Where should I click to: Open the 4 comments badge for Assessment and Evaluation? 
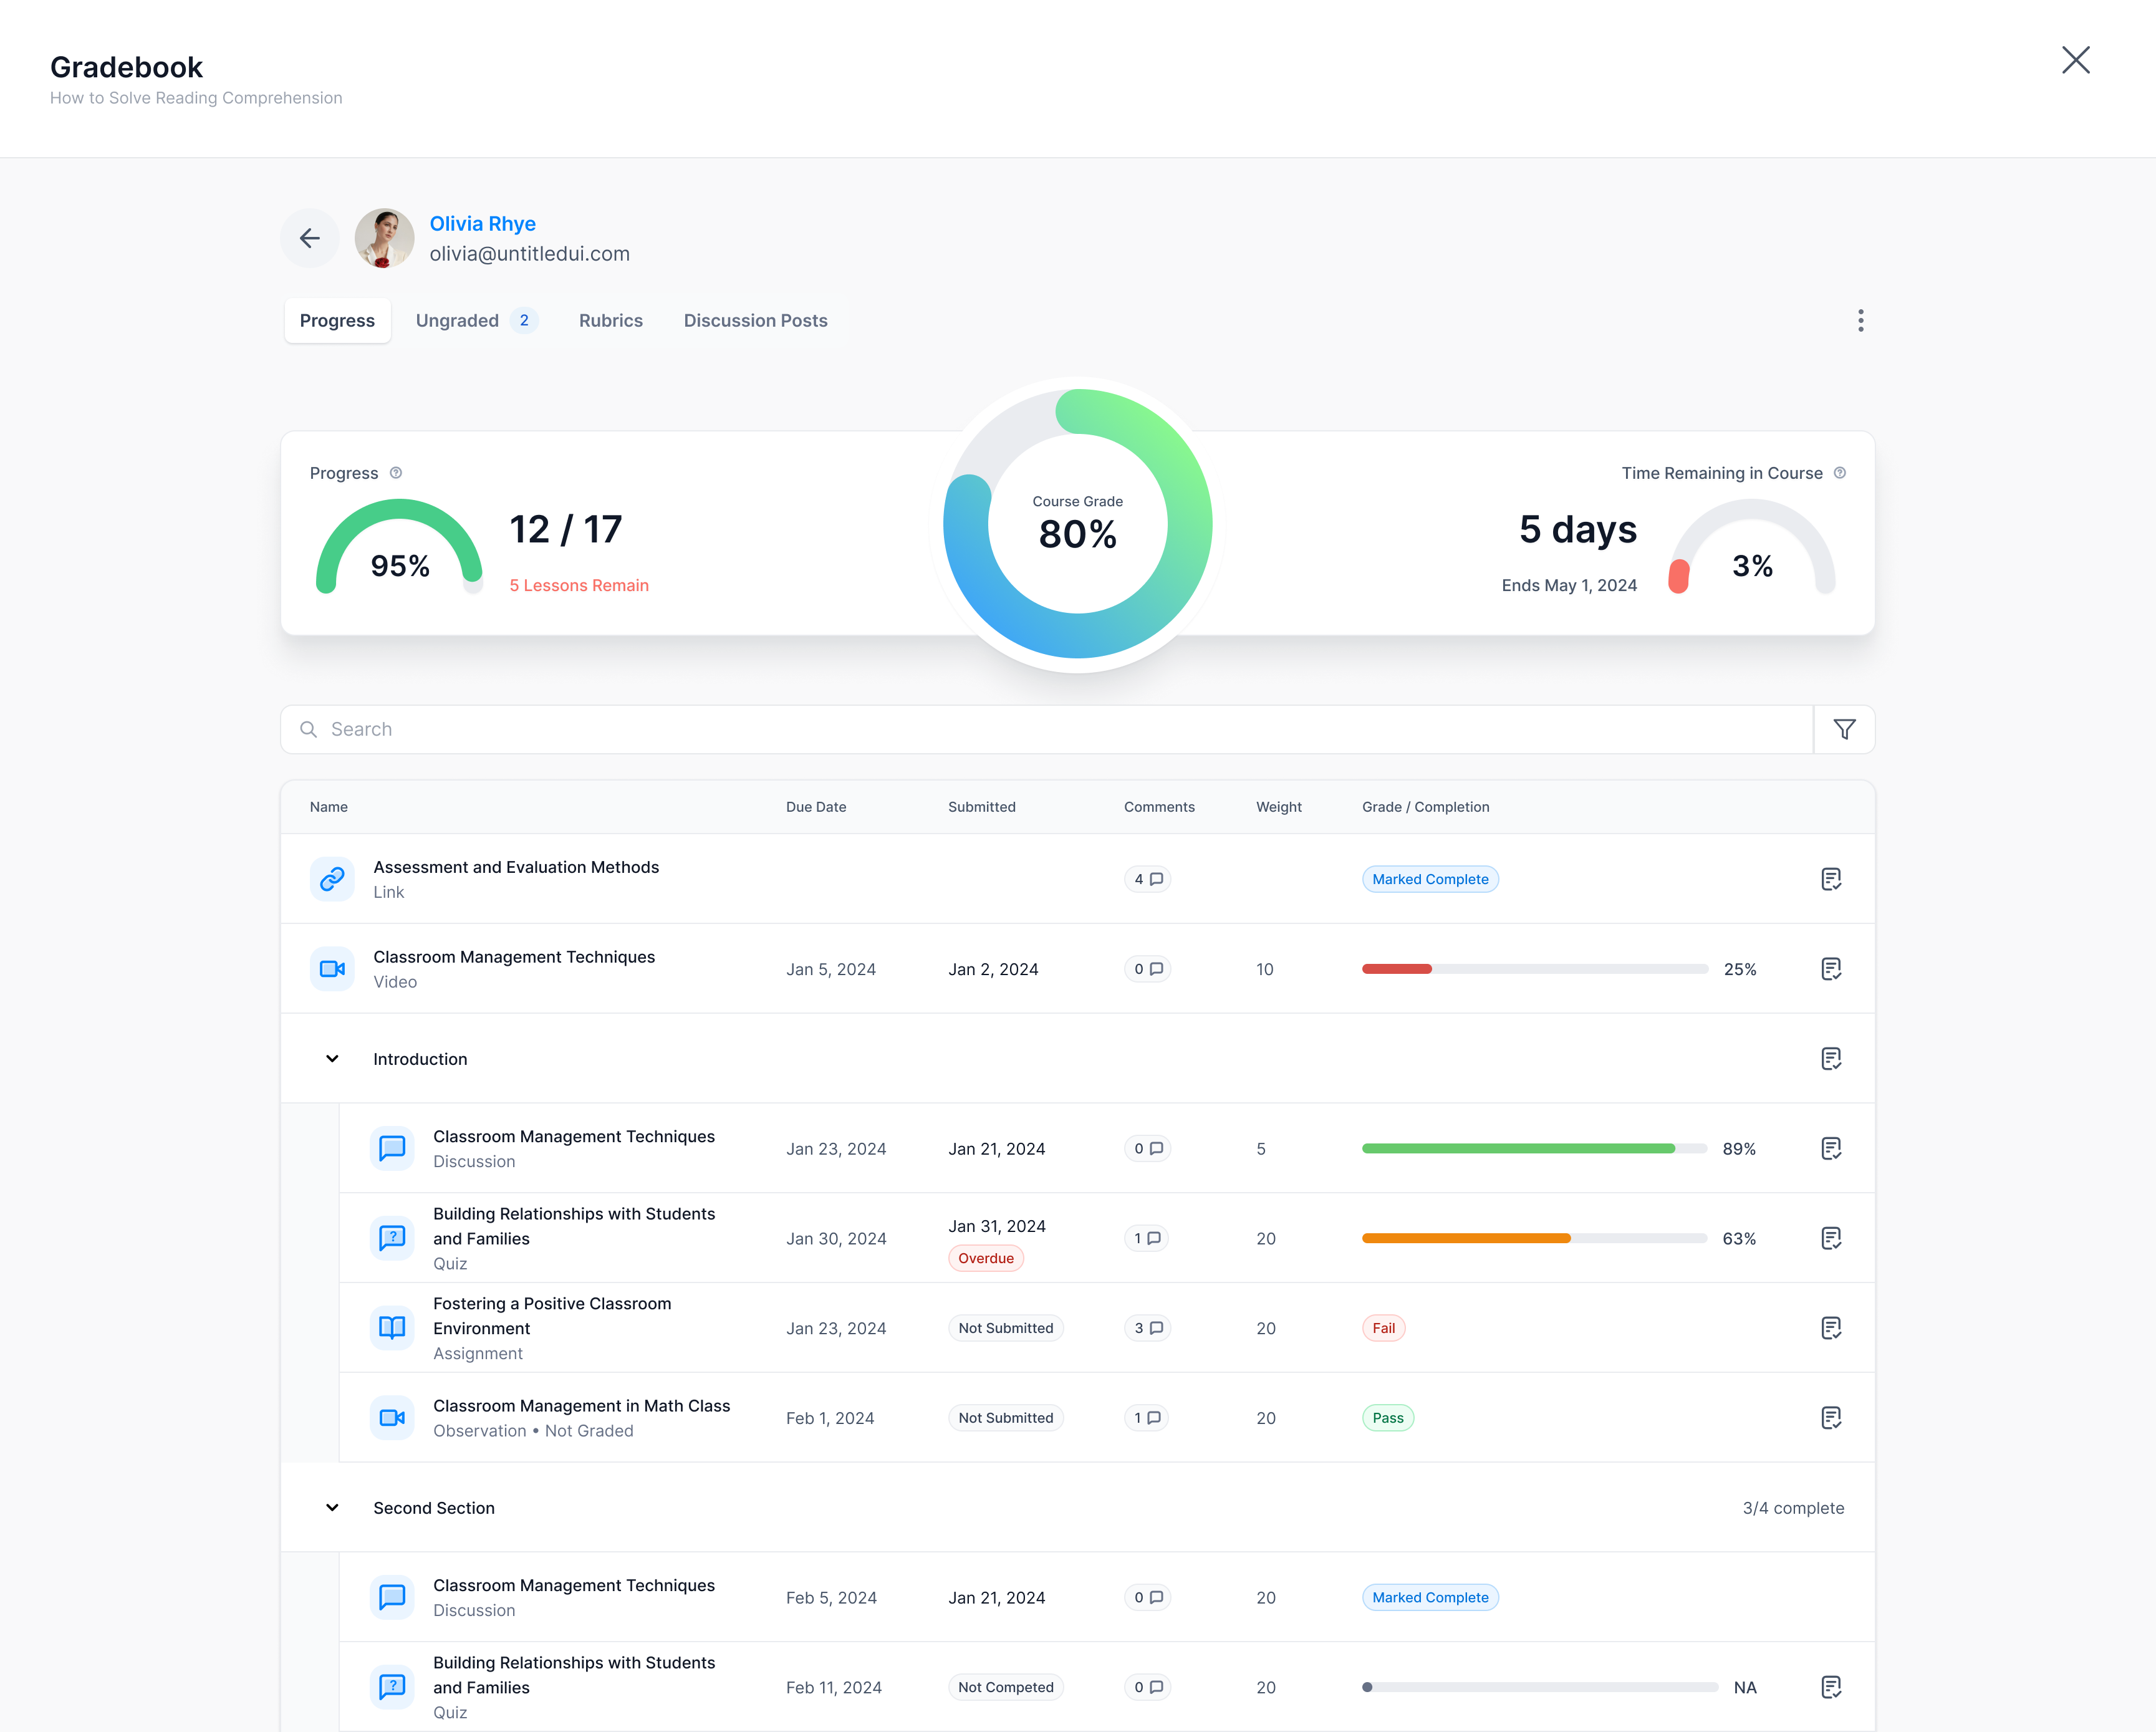pyautogui.click(x=1147, y=879)
